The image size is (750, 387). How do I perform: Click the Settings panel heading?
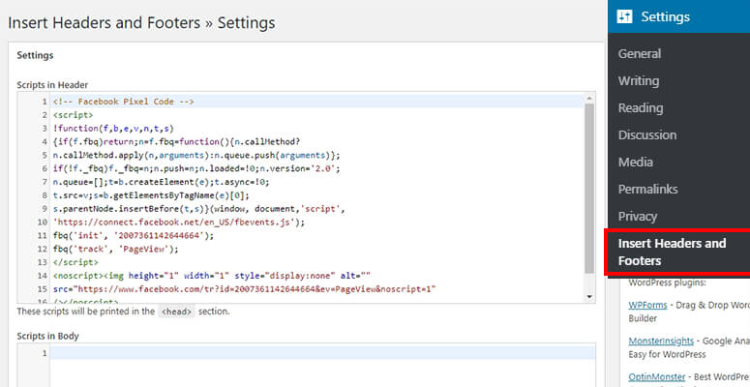(35, 55)
